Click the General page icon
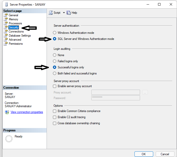This screenshot has width=177, height=157. pos(6,15)
